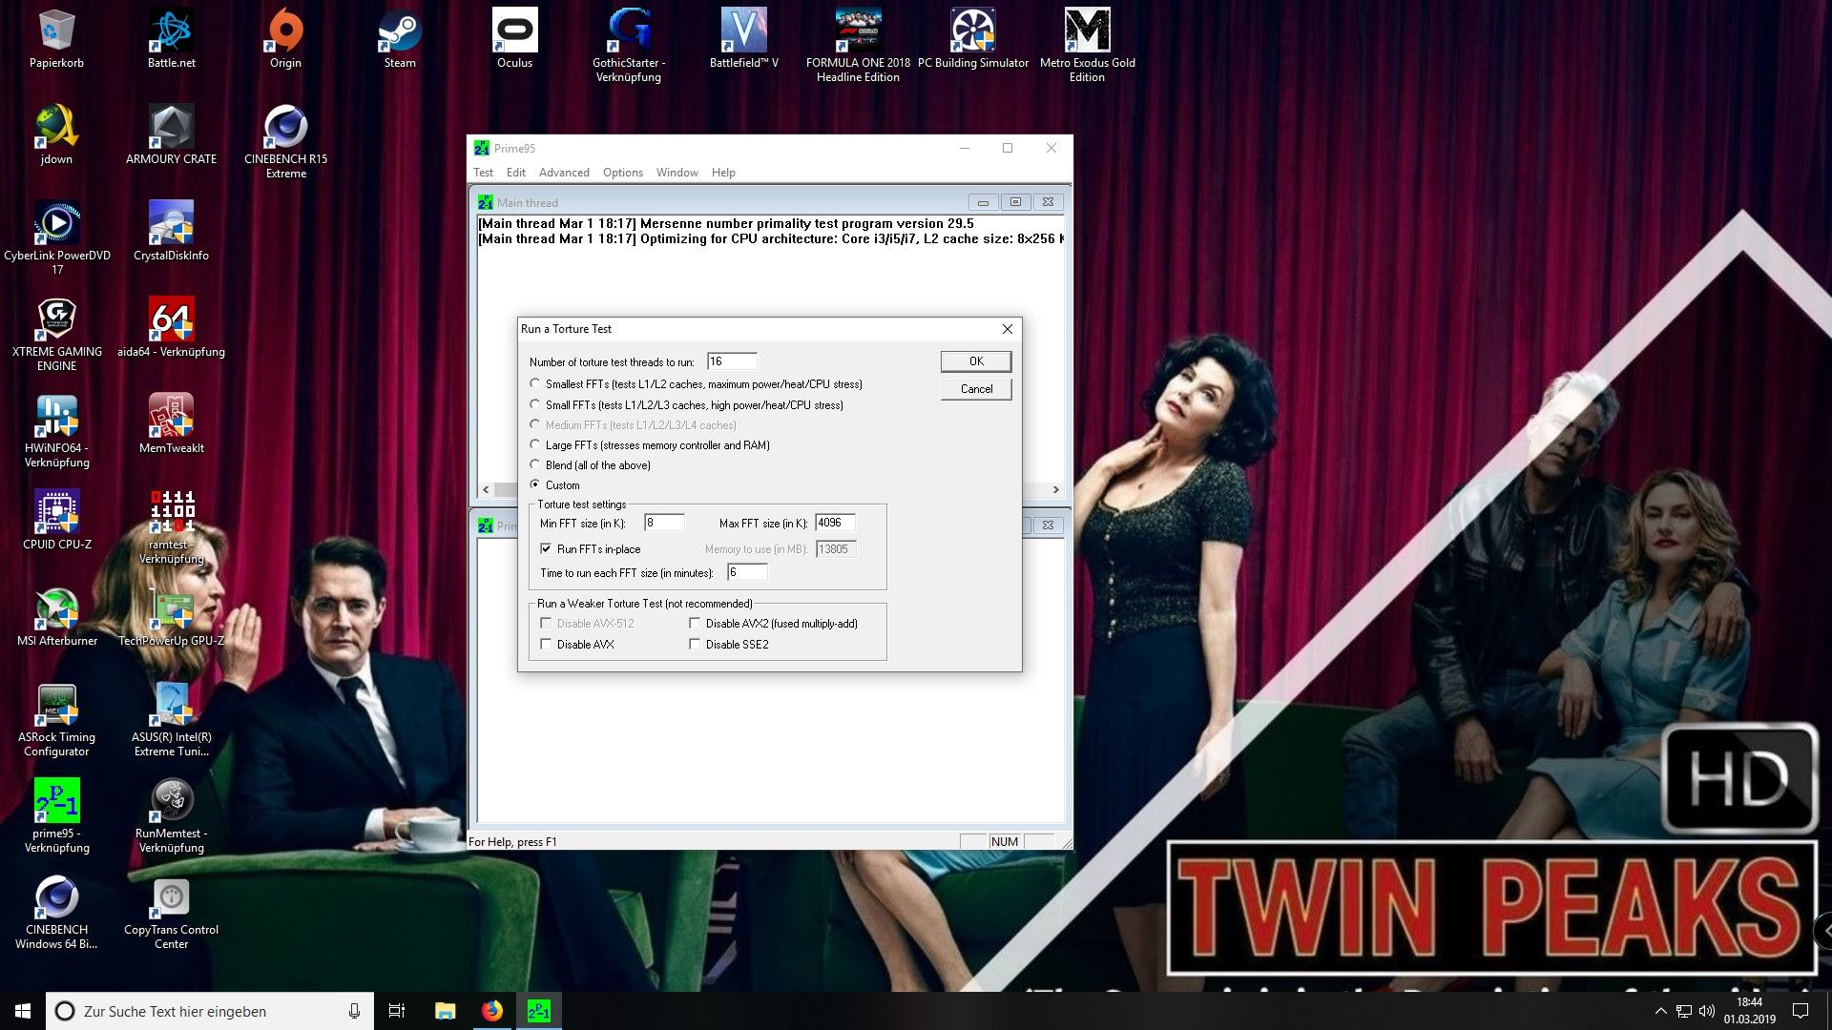Open the HWiNFO64 shortcut icon

[56, 416]
